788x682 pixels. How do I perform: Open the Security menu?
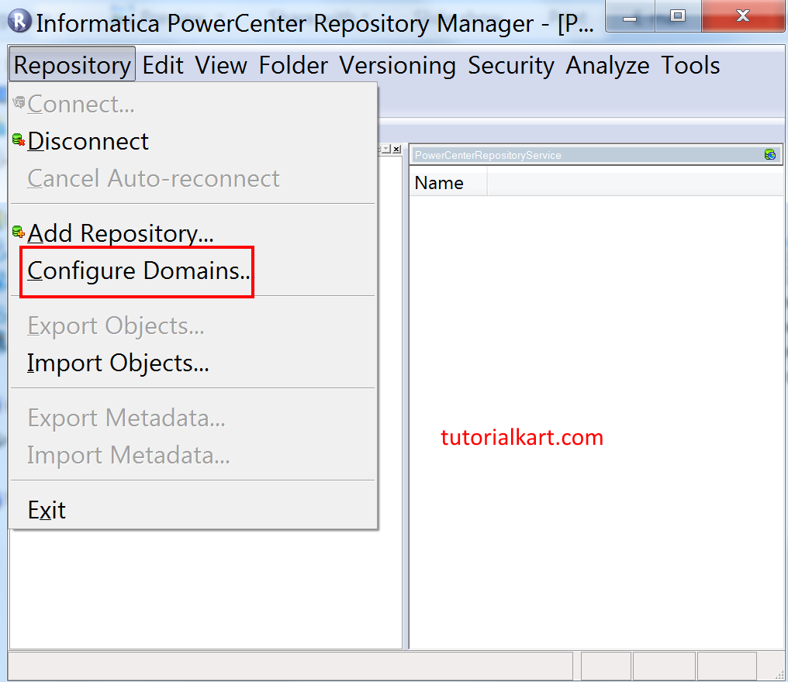pos(511,65)
